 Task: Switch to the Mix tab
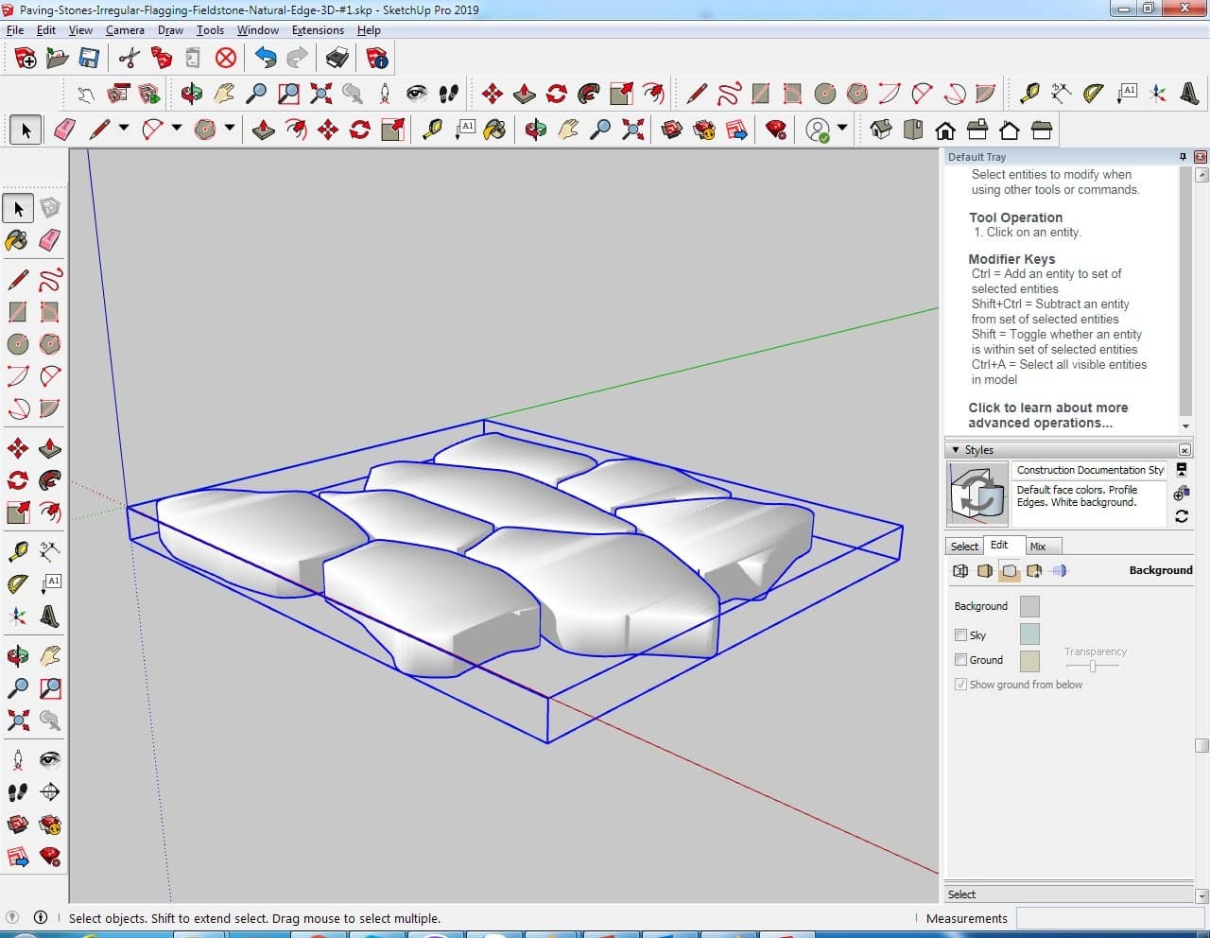coord(1037,547)
